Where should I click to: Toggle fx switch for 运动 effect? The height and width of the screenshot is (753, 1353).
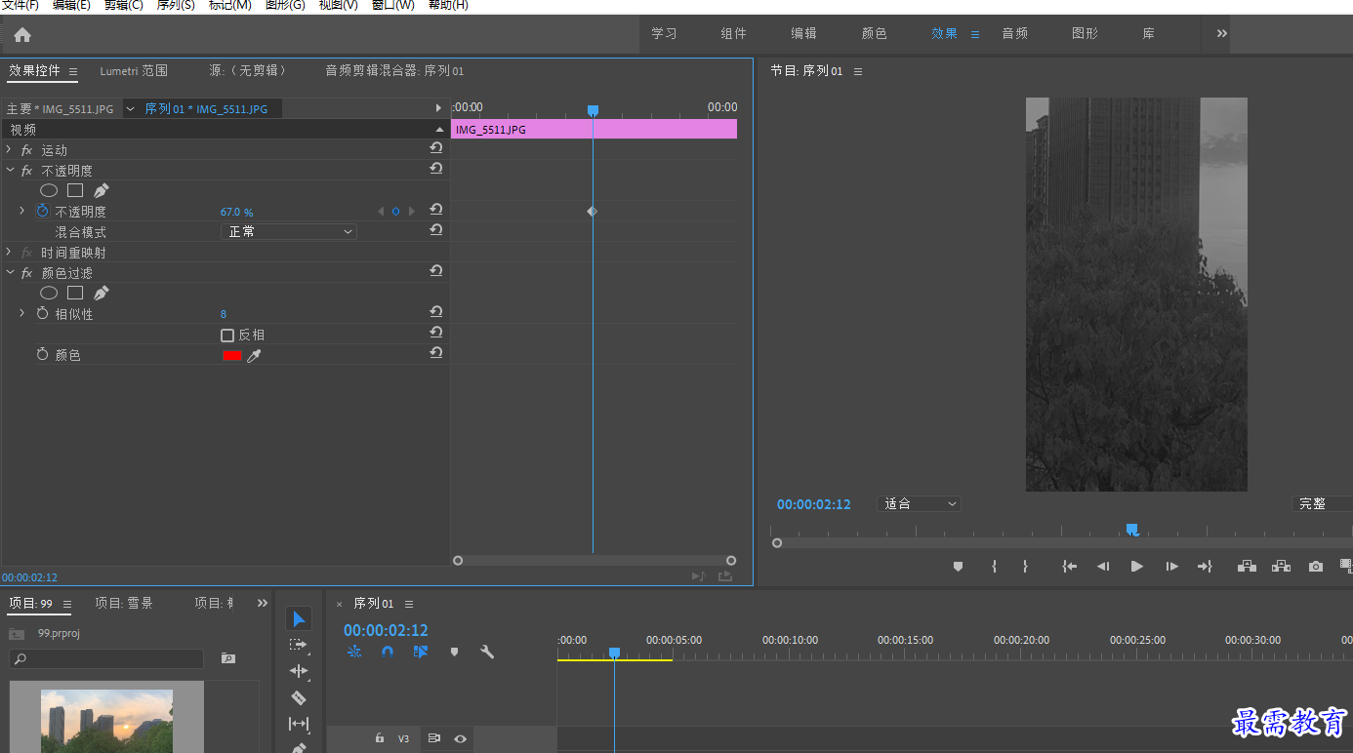coord(26,150)
